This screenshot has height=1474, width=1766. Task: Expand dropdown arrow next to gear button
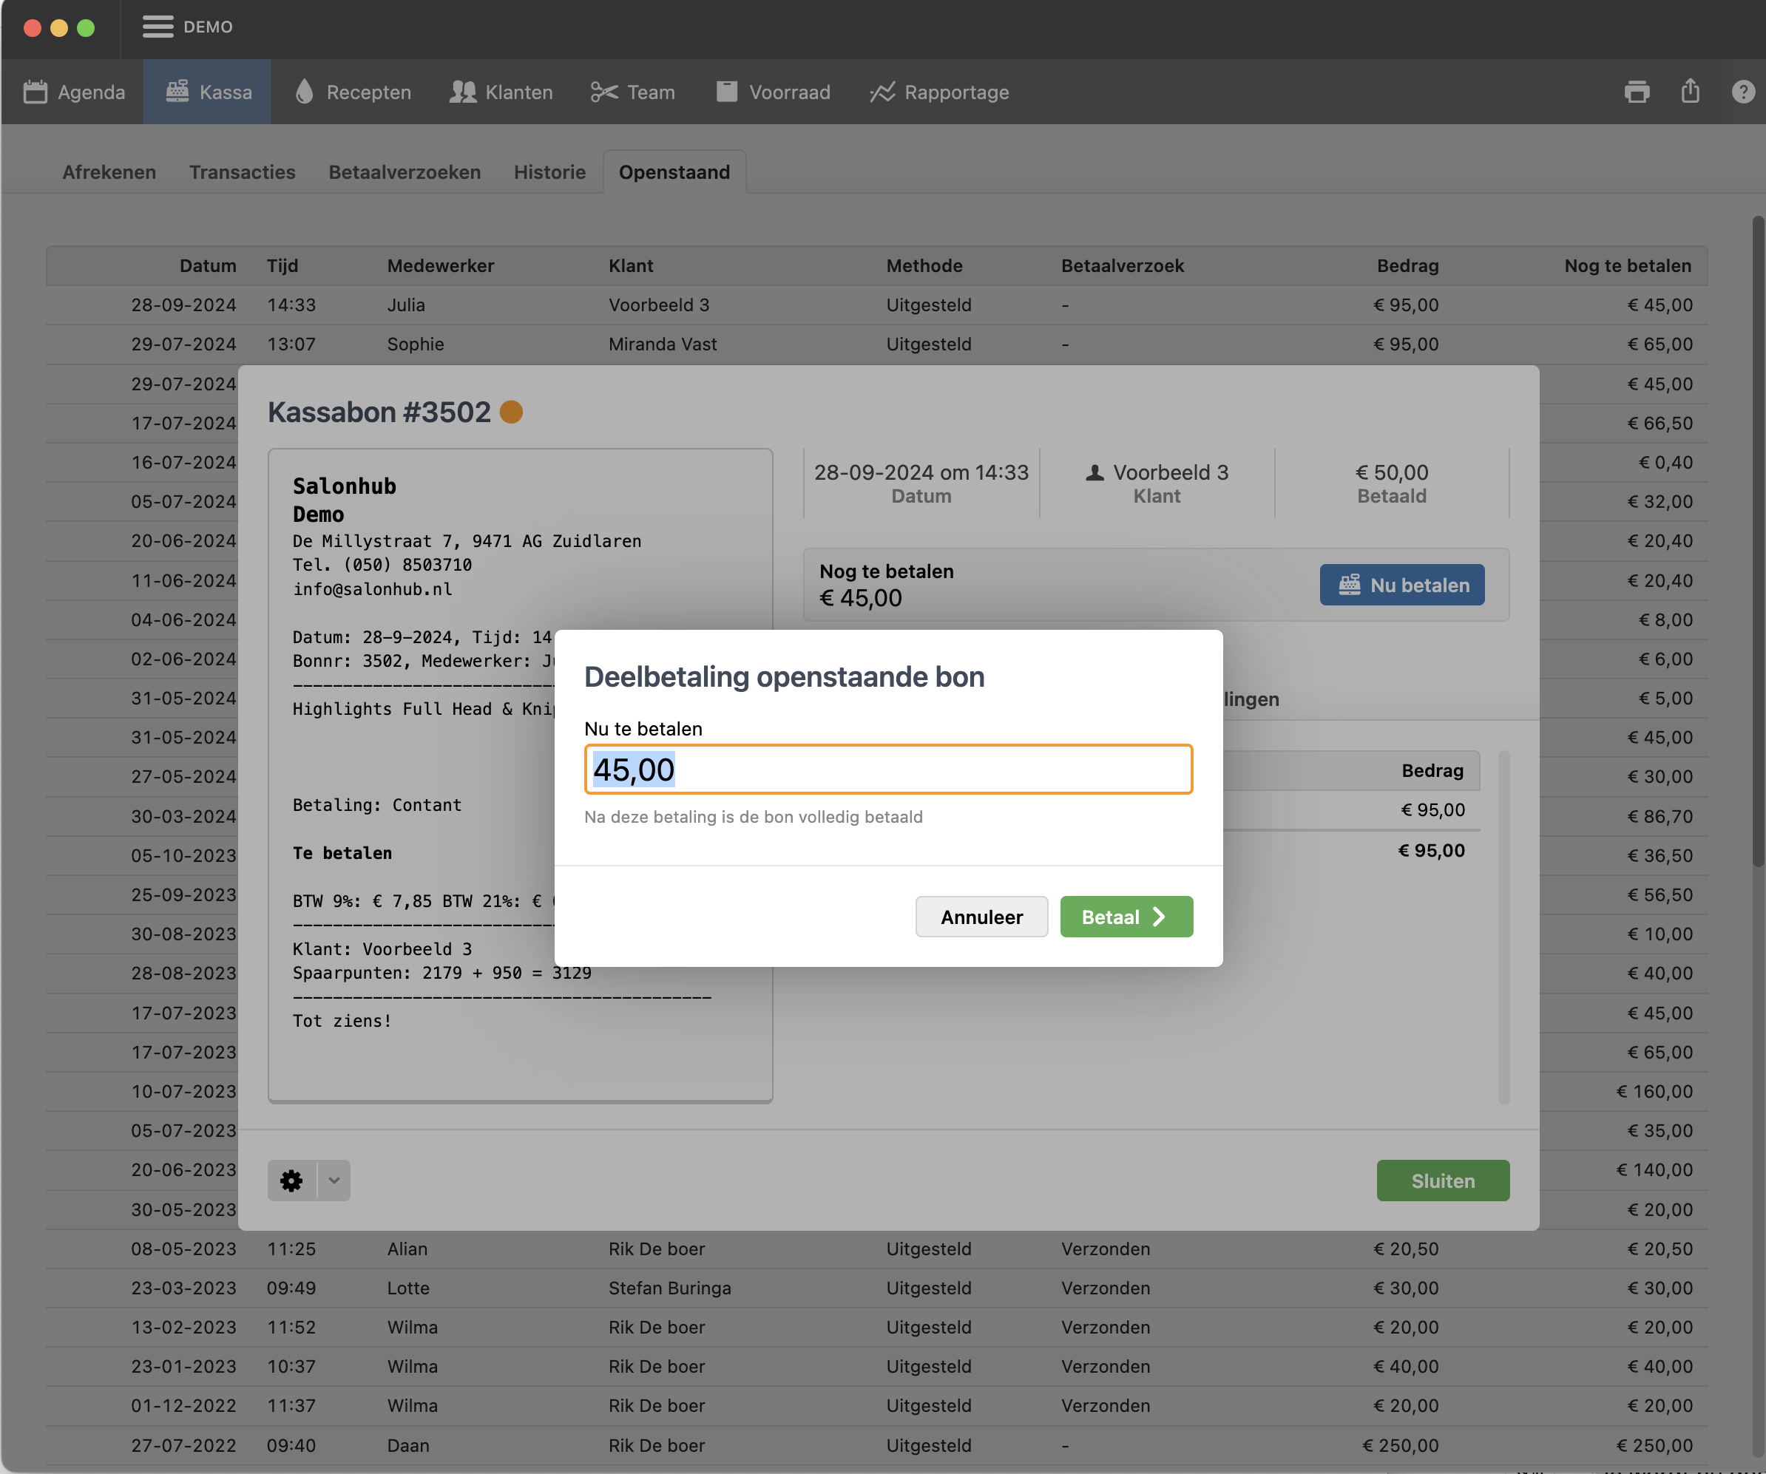pos(334,1181)
